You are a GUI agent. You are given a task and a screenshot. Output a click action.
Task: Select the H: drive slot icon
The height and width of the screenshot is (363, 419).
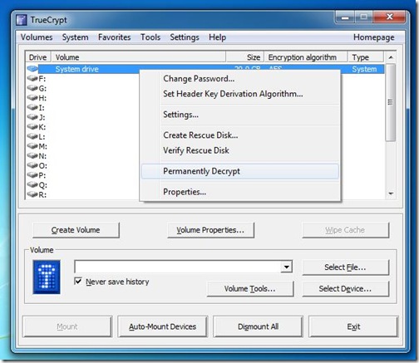click(32, 98)
